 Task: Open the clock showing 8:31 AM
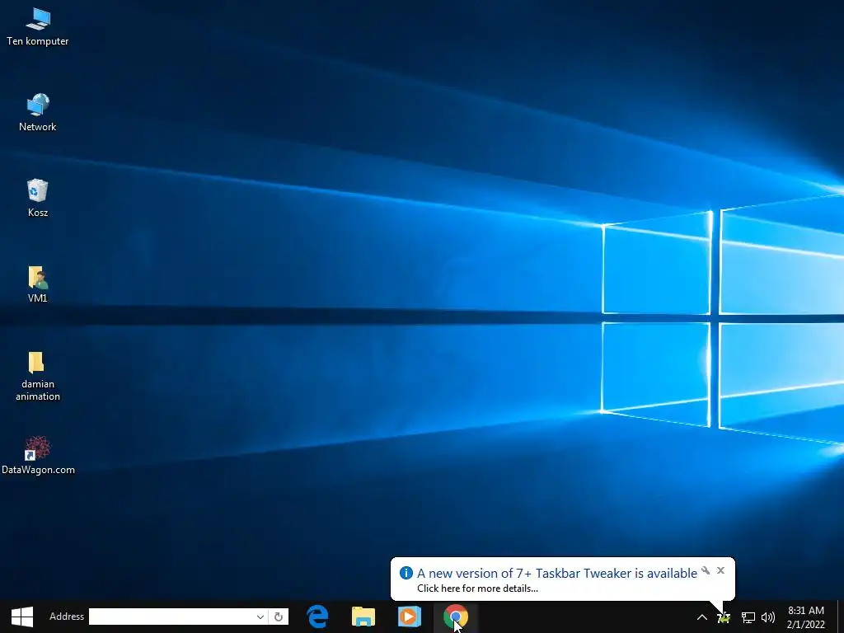[806, 617]
